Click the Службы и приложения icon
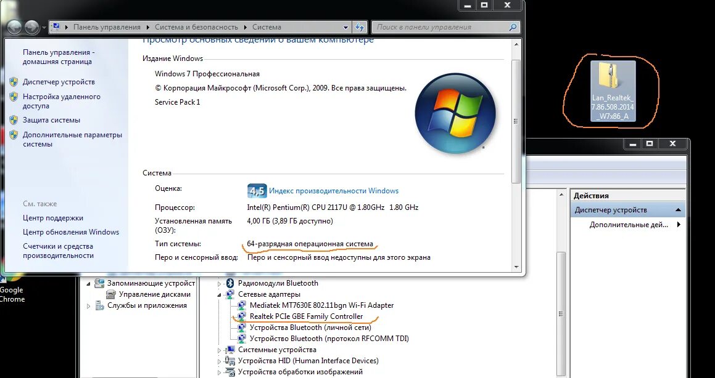The image size is (715, 378). tap(99, 306)
